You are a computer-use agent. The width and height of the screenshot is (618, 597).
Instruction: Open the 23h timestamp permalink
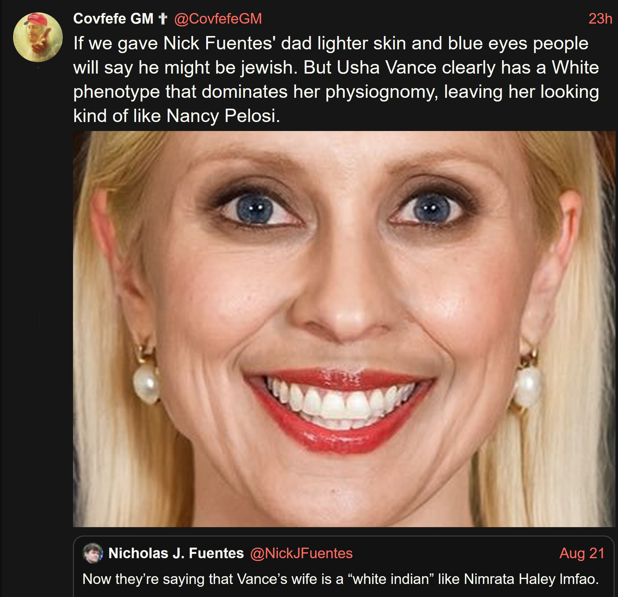[600, 19]
